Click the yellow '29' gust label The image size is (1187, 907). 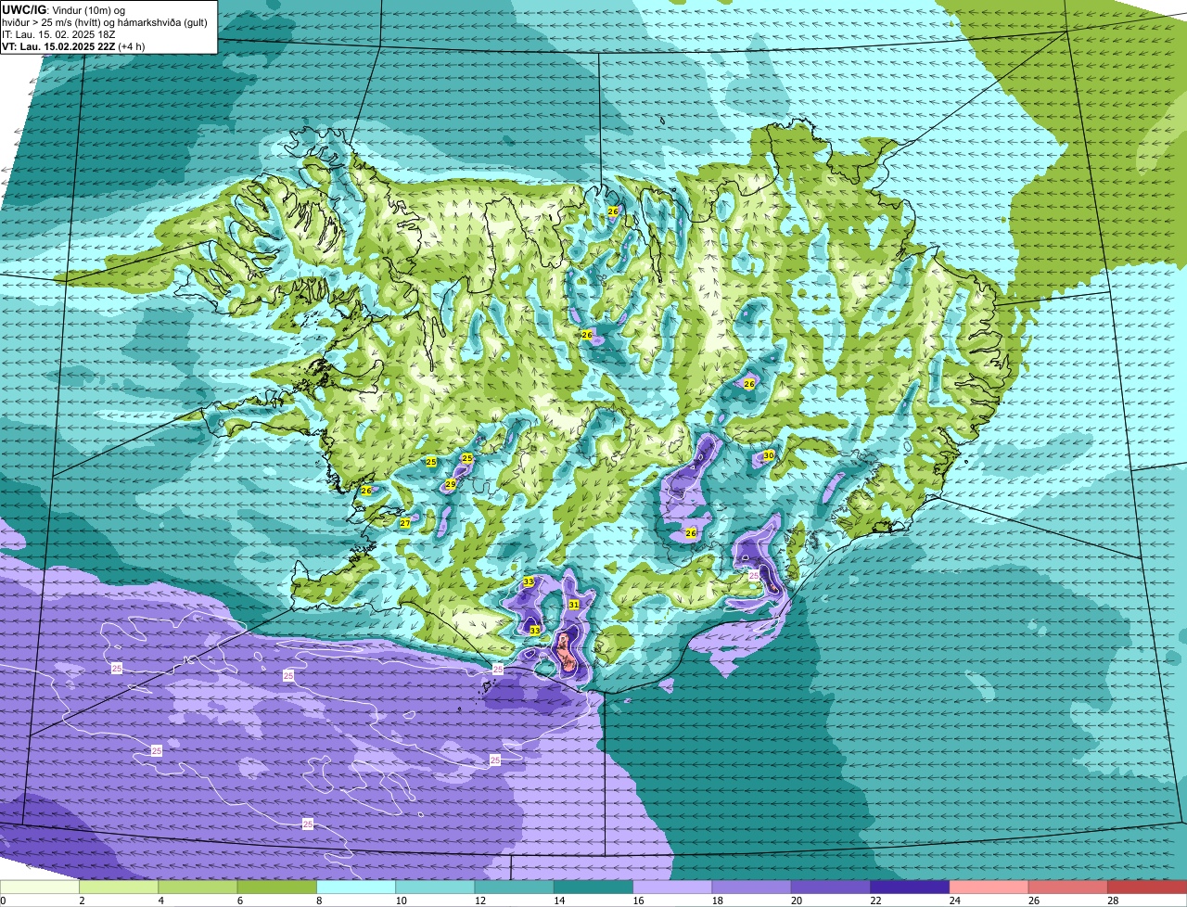(450, 484)
